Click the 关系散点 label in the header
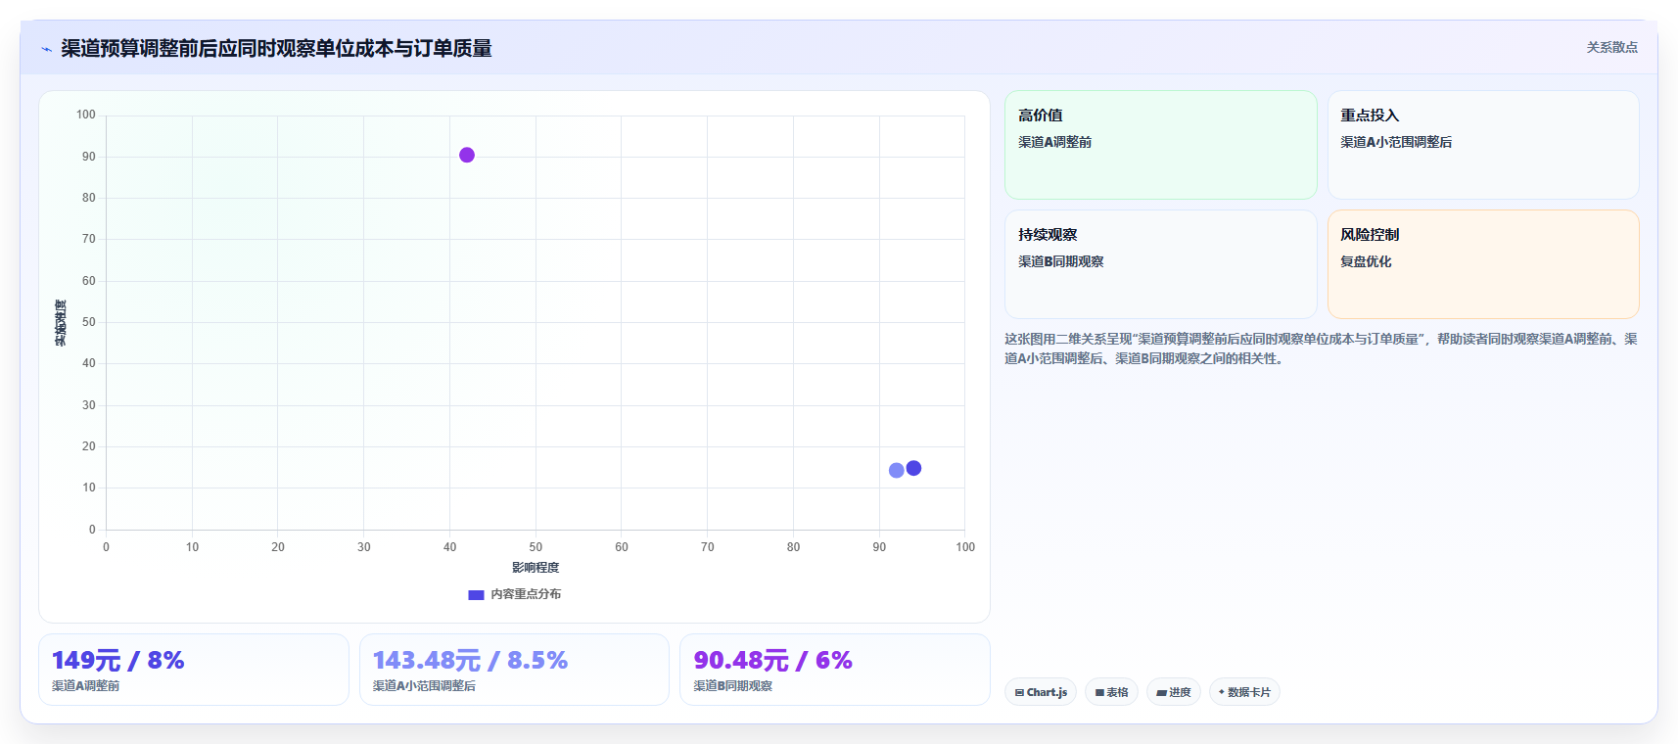 point(1611,47)
